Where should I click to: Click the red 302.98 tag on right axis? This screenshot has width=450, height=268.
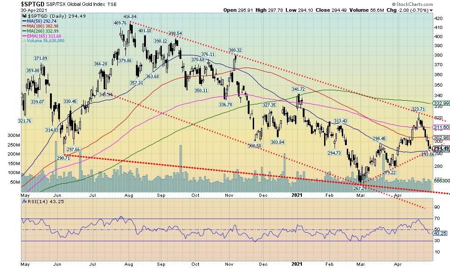(441, 137)
